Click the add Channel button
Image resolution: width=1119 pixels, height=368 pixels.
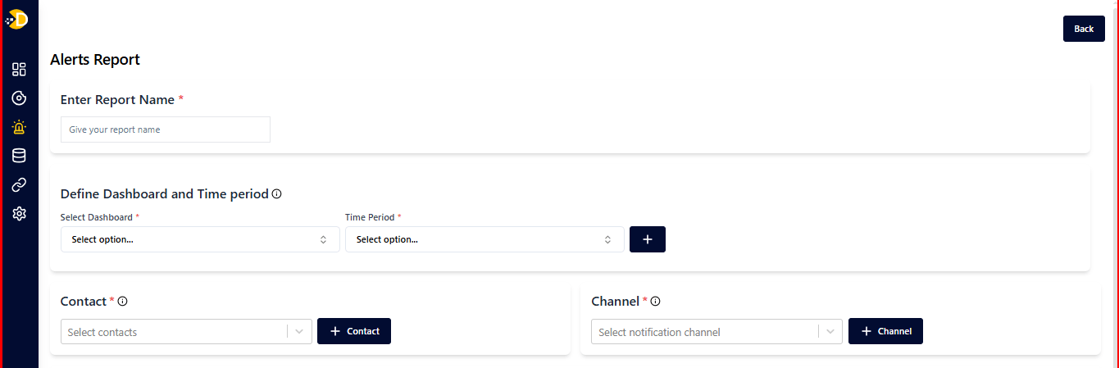[x=885, y=331]
